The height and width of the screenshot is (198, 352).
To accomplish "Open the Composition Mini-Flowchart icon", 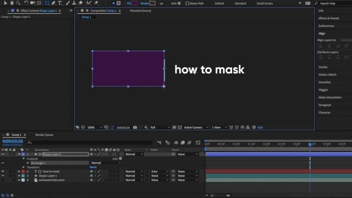I will [159, 142].
